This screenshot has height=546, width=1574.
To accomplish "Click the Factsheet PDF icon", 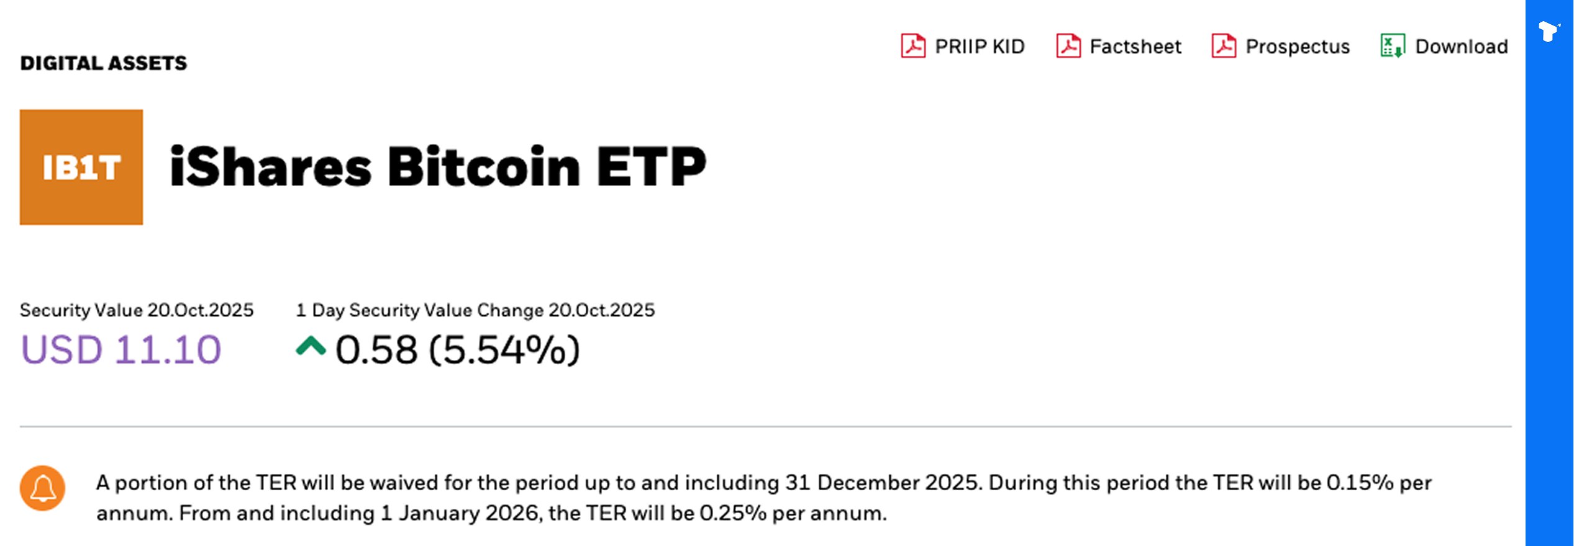I will pos(1068,46).
